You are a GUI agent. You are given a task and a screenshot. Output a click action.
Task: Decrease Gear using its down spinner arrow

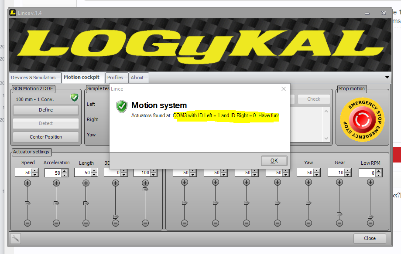coord(348,175)
